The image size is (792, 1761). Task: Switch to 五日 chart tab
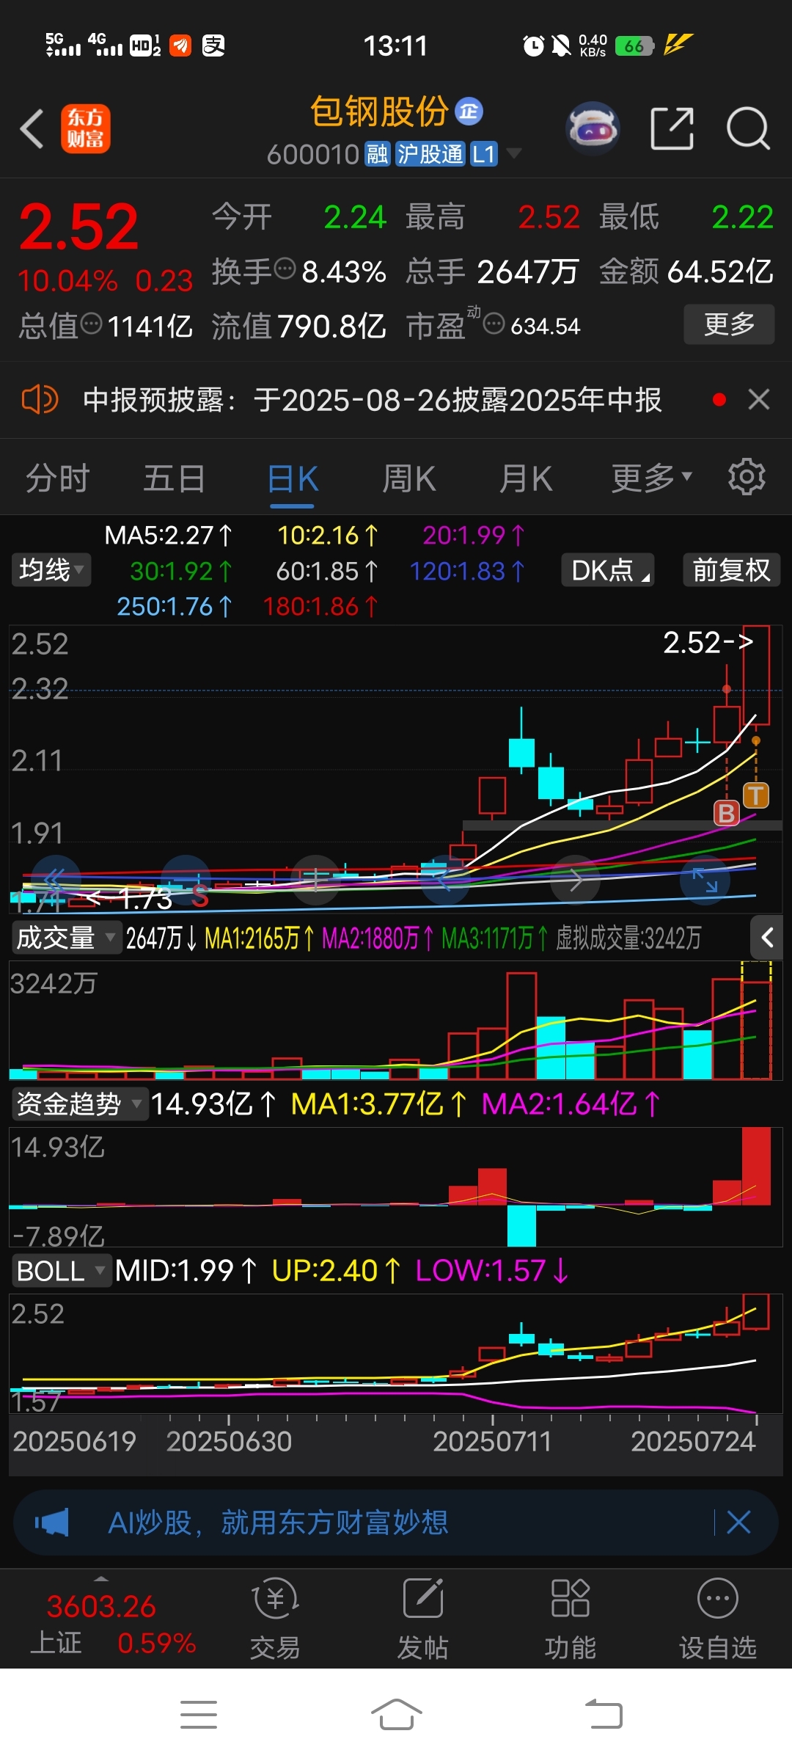point(174,478)
